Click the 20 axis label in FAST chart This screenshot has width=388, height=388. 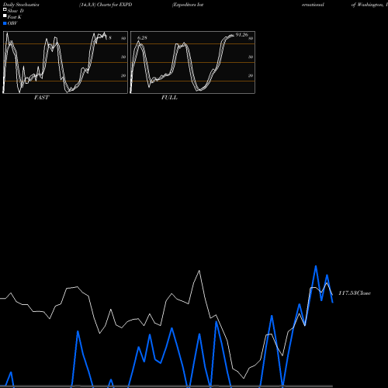tap(123, 75)
